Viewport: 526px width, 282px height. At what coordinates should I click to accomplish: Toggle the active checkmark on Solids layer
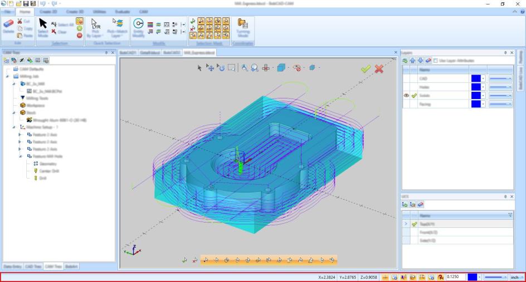414,95
